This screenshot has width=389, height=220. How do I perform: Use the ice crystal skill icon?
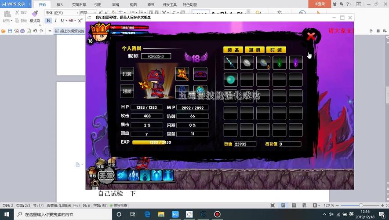134,176
